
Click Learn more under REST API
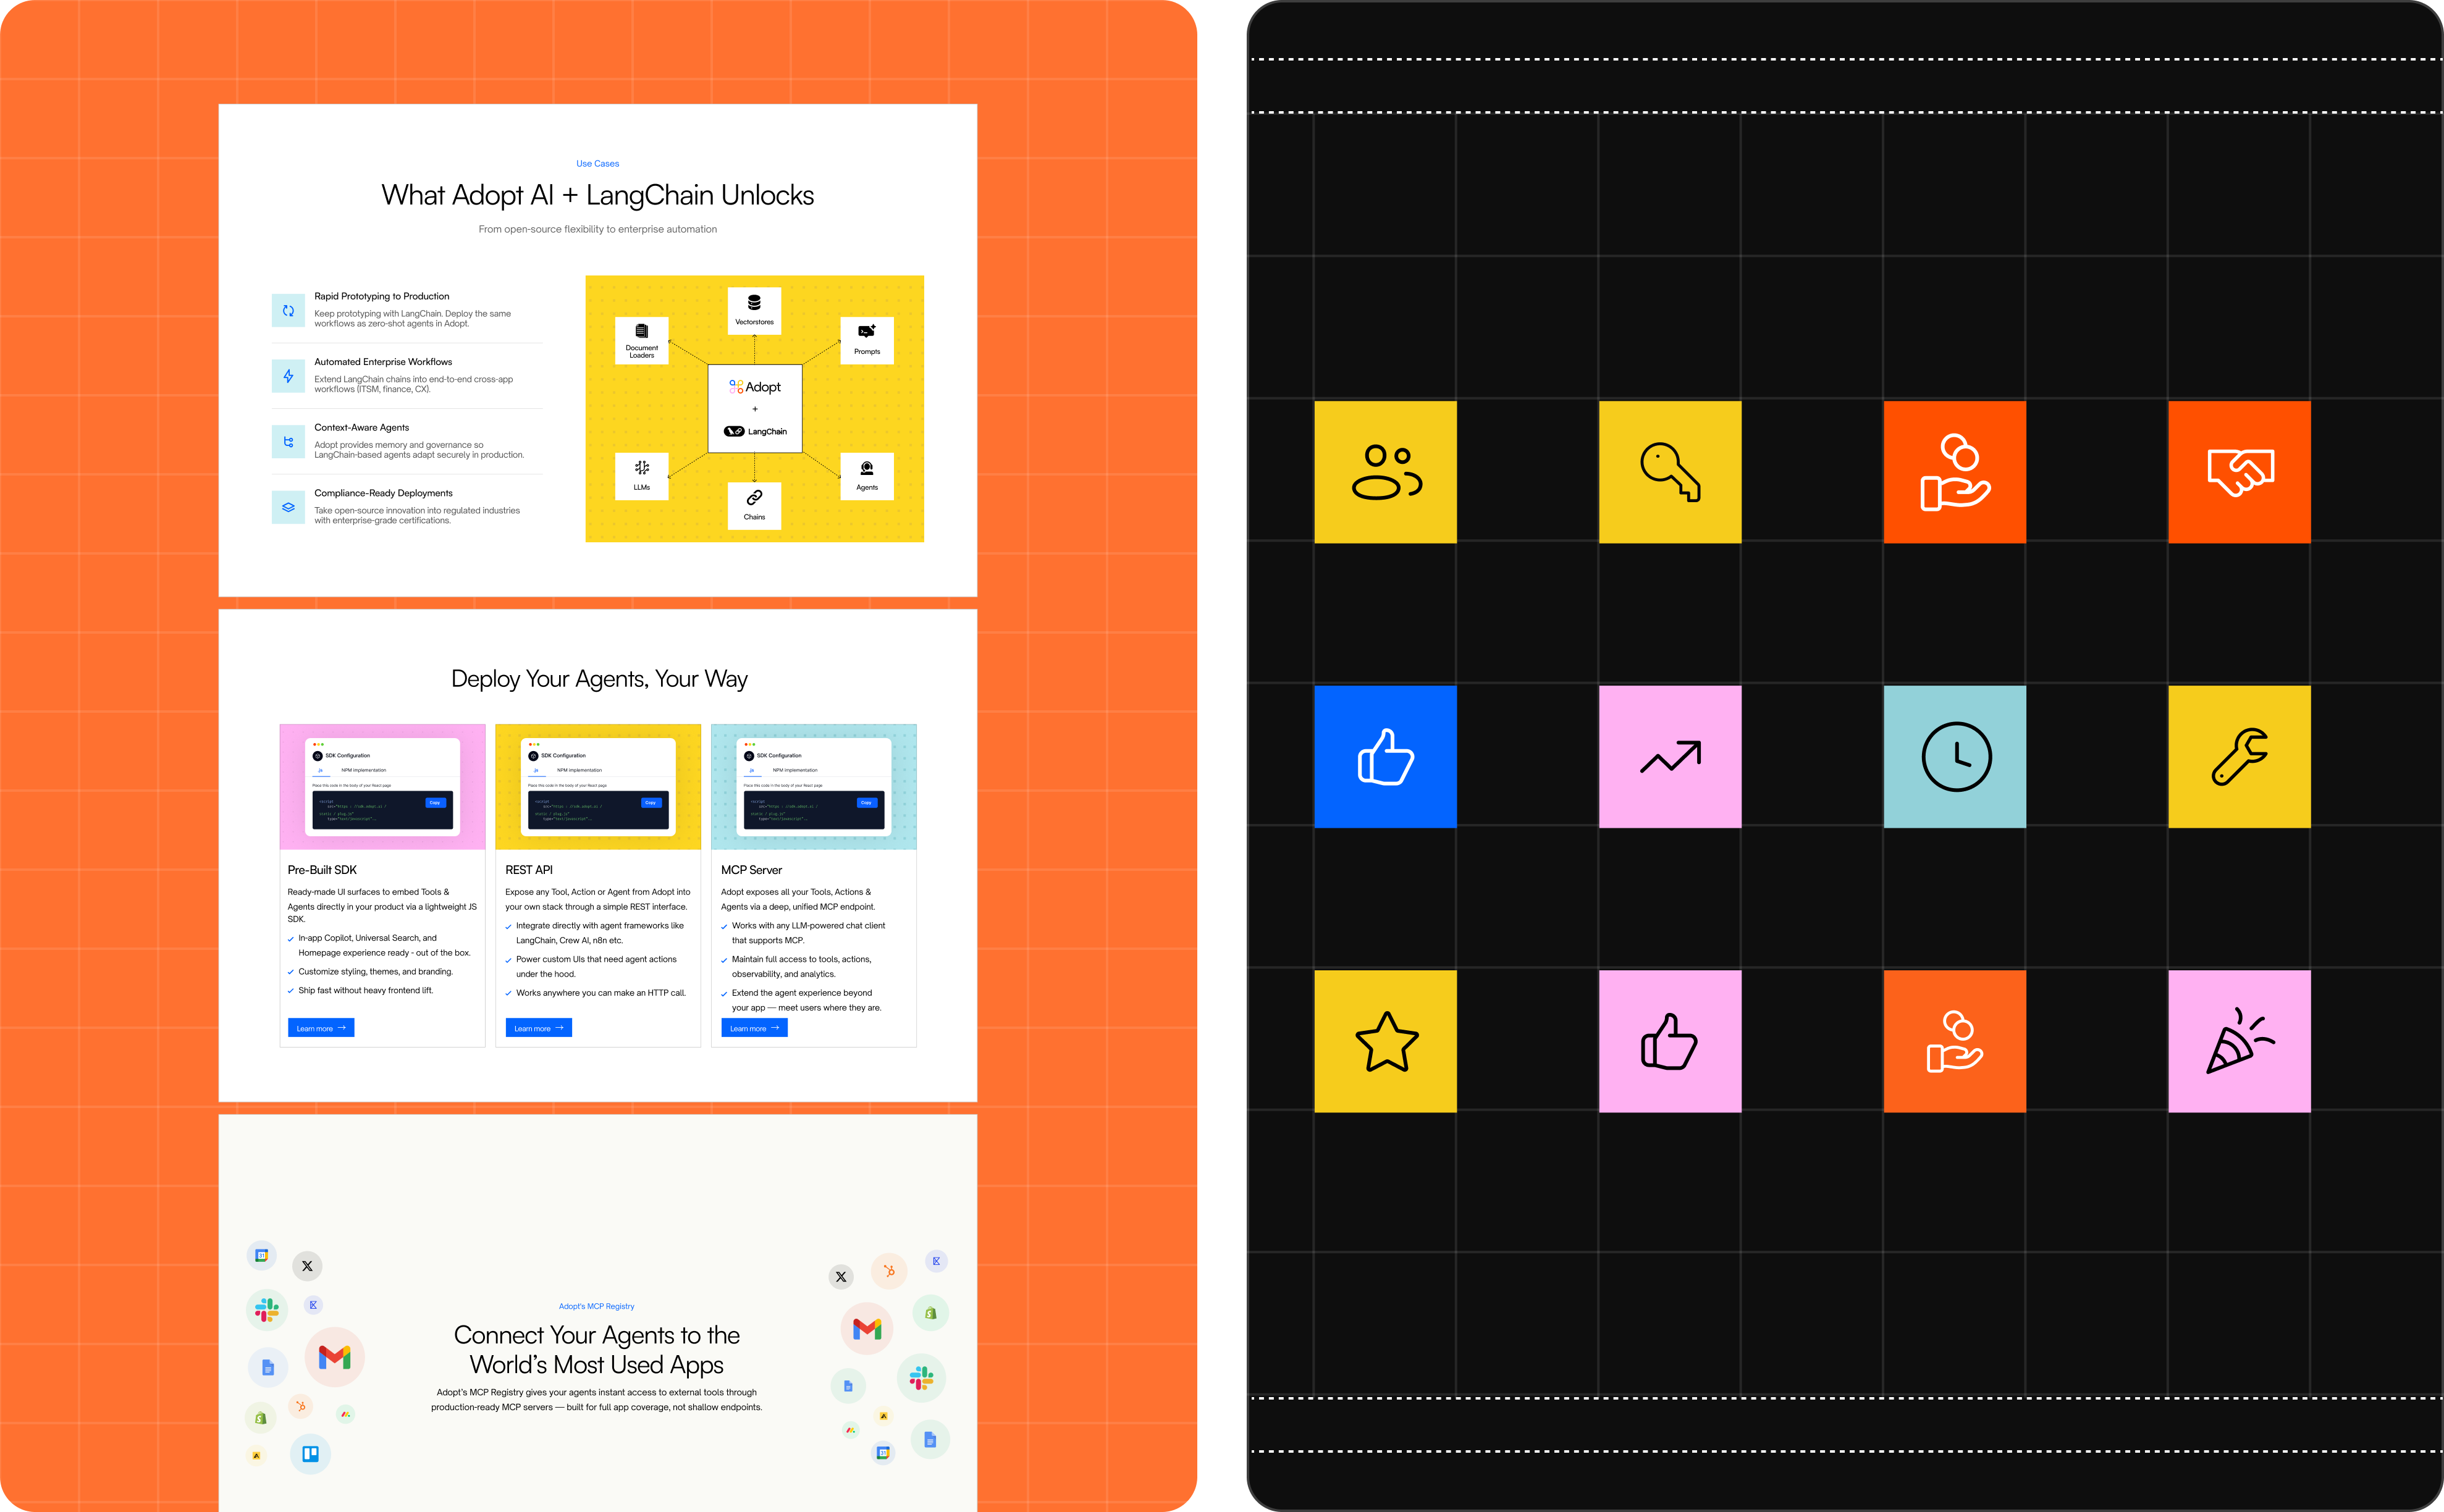[x=539, y=1028]
